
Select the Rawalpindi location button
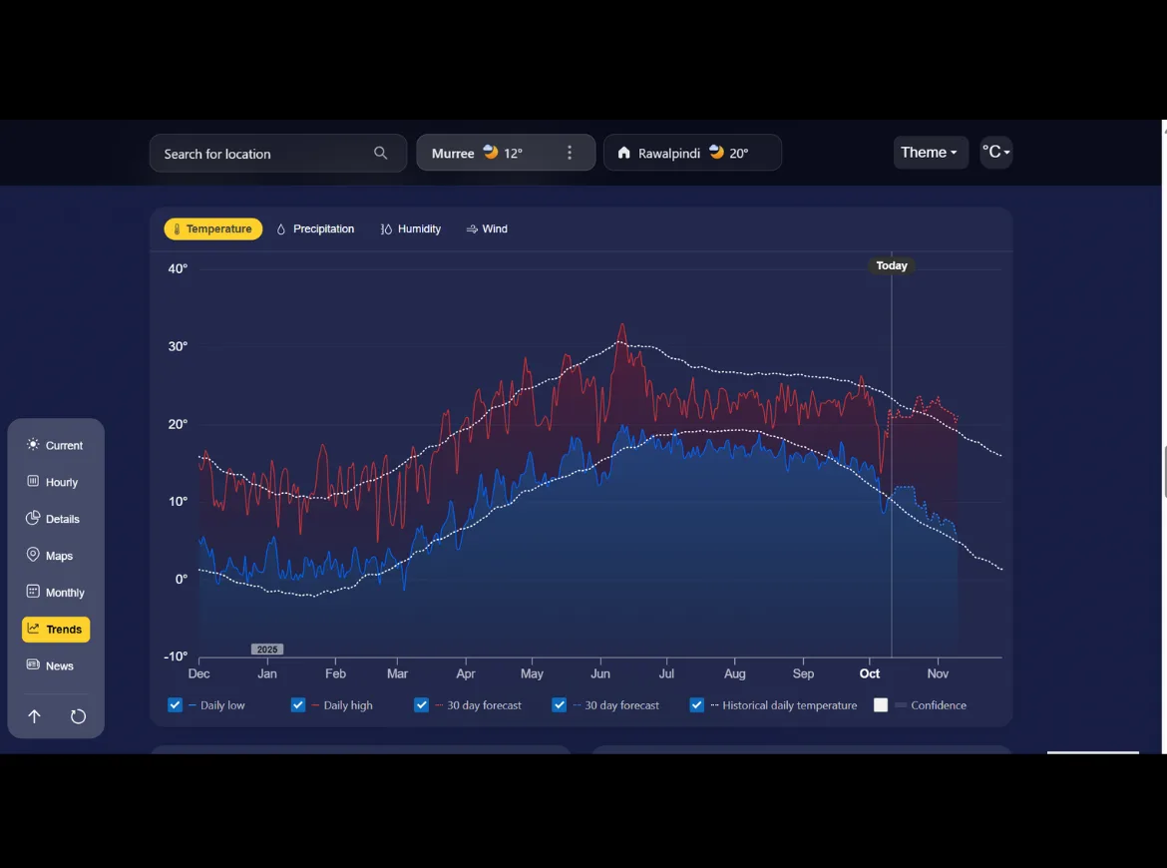point(692,153)
